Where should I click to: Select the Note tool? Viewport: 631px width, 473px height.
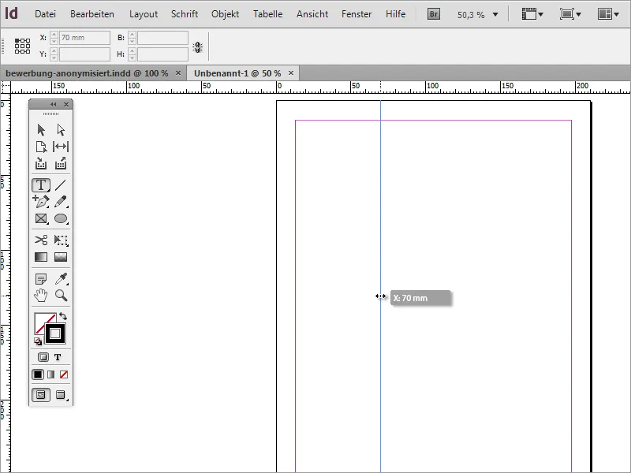(41, 278)
